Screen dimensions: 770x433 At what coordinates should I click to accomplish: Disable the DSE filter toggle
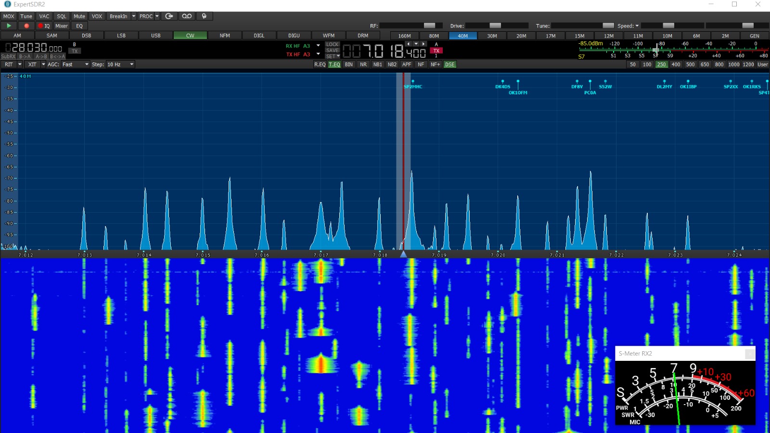tap(449, 64)
